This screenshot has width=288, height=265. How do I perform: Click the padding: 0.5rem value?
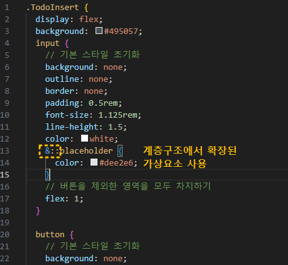pyautogui.click(x=103, y=103)
